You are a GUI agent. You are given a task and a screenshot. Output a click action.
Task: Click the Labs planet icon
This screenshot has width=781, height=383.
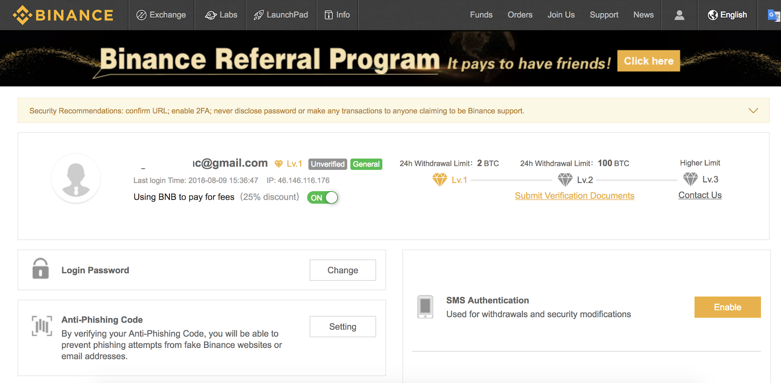(x=211, y=15)
